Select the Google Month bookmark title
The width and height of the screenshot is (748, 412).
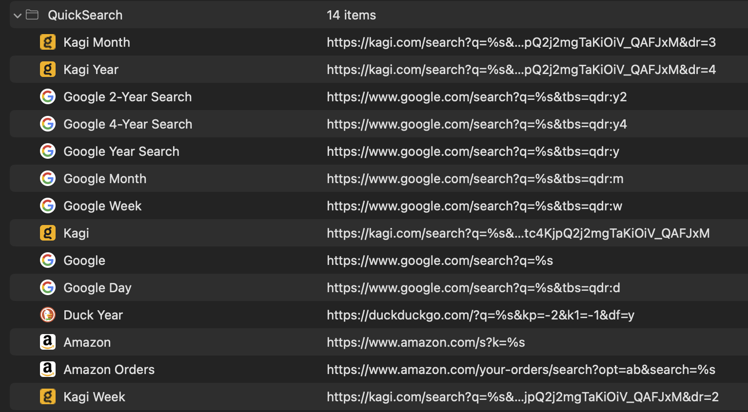(105, 179)
